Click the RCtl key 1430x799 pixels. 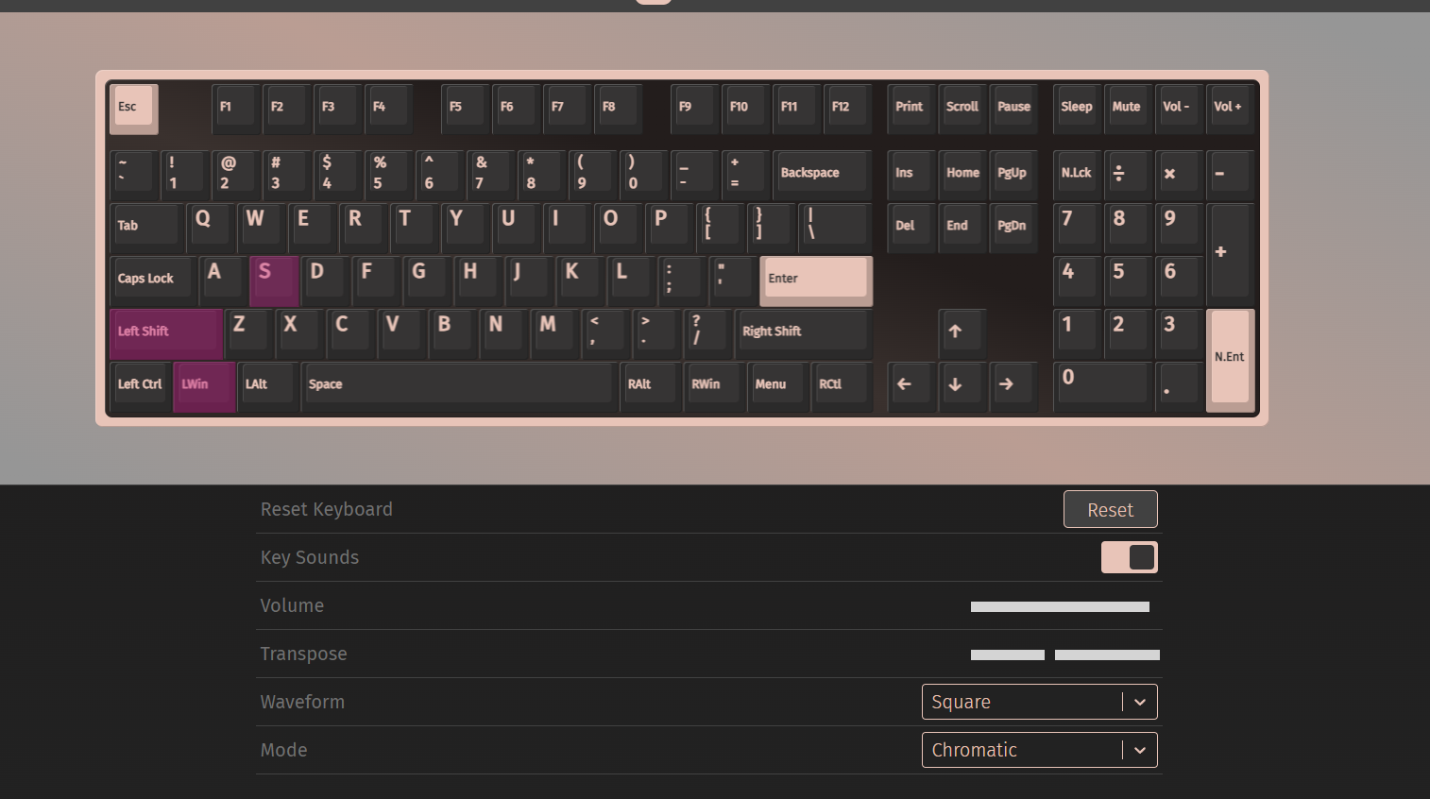coord(842,386)
